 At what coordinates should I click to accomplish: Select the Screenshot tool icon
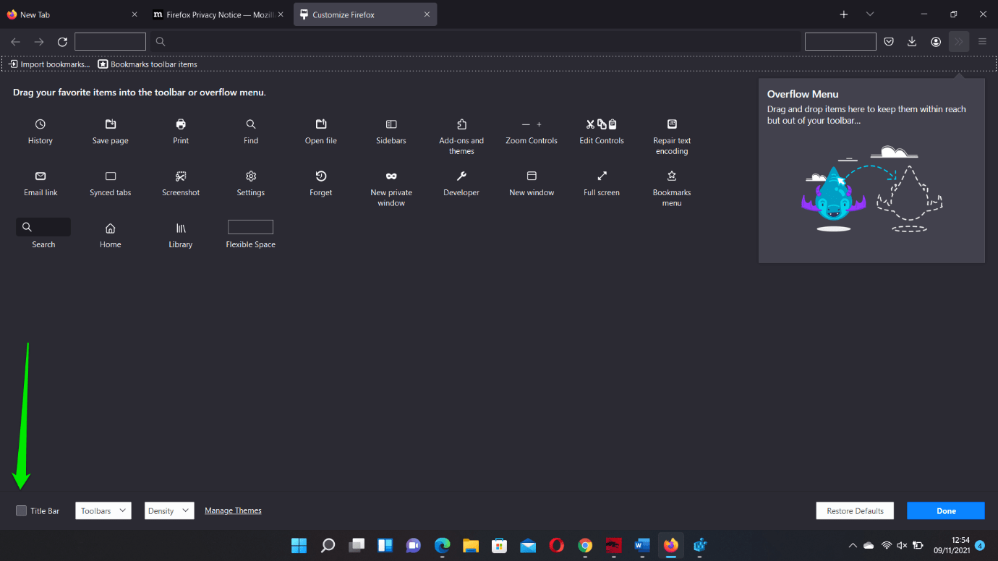click(181, 176)
